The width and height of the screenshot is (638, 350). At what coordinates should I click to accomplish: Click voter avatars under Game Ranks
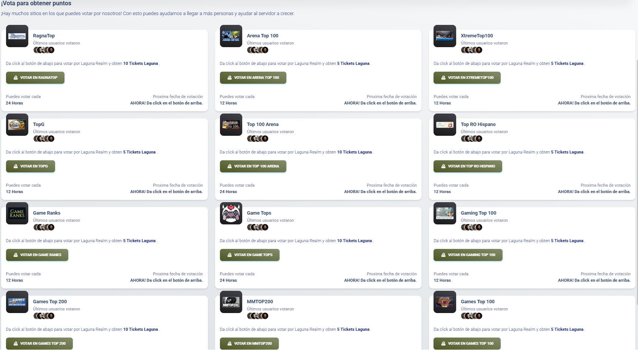pos(44,227)
